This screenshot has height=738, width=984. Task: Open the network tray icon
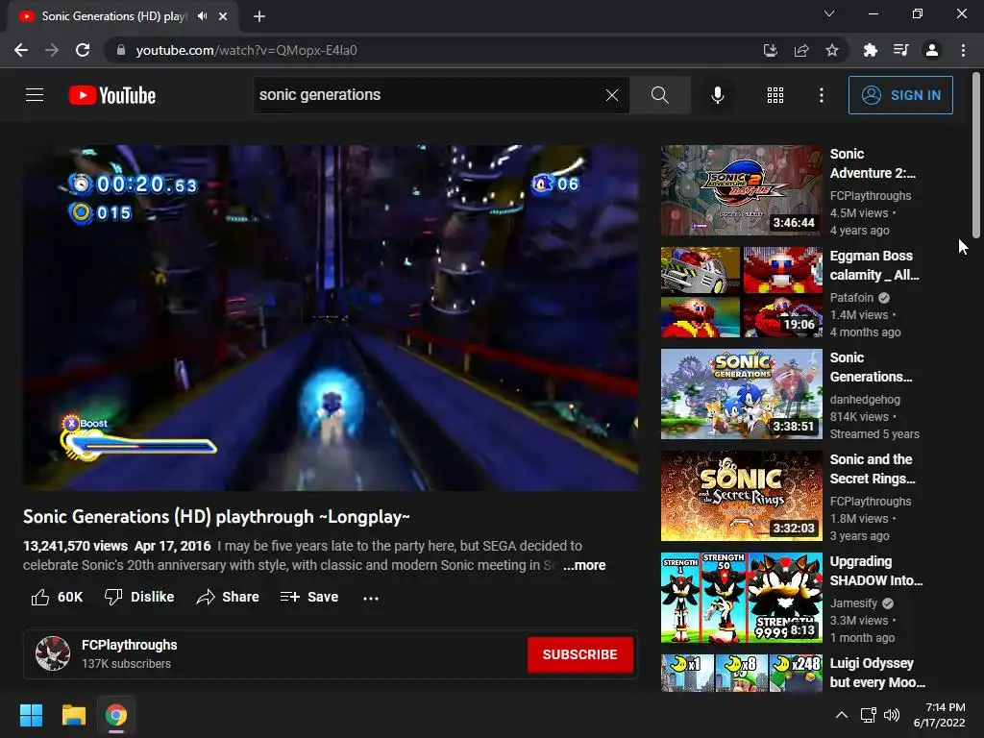[868, 715]
